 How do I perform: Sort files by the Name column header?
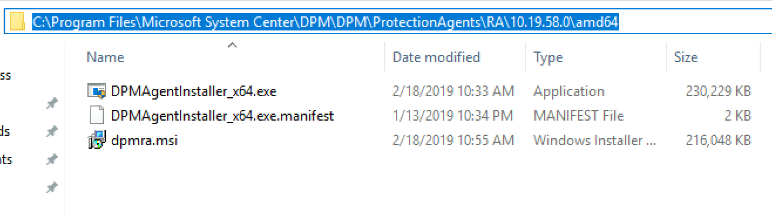click(x=106, y=57)
